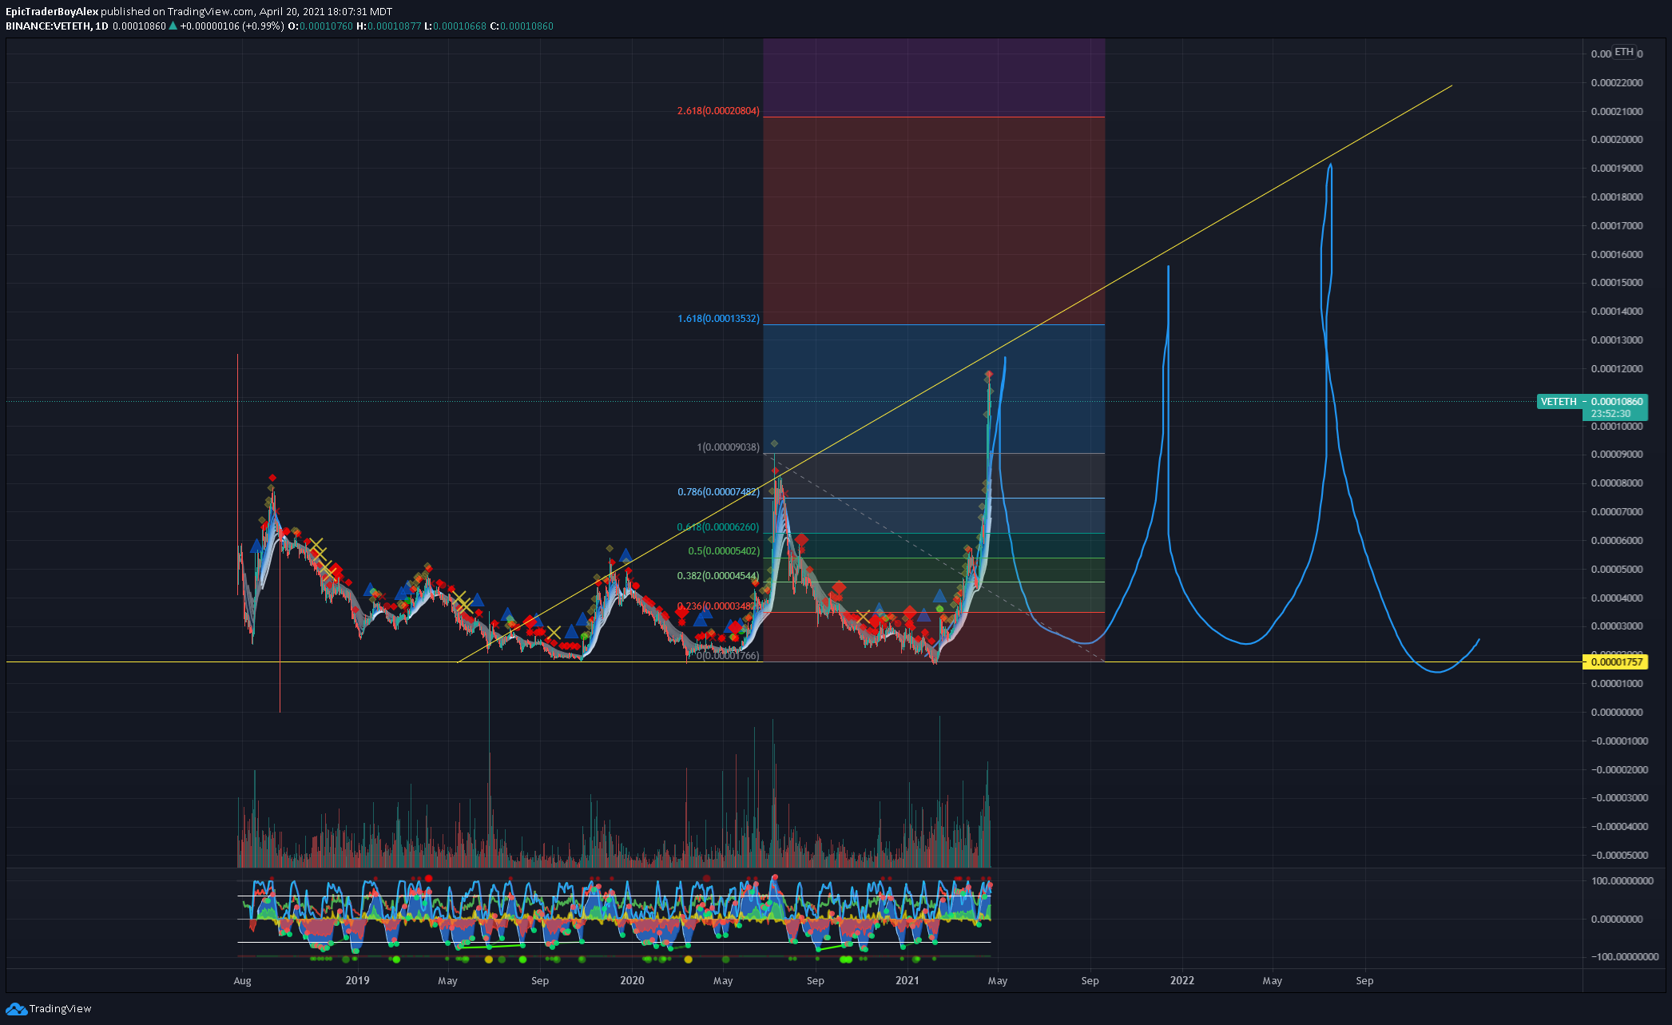Click the close price value C:0.00010860
This screenshot has width=1672, height=1025.
coord(521,26)
